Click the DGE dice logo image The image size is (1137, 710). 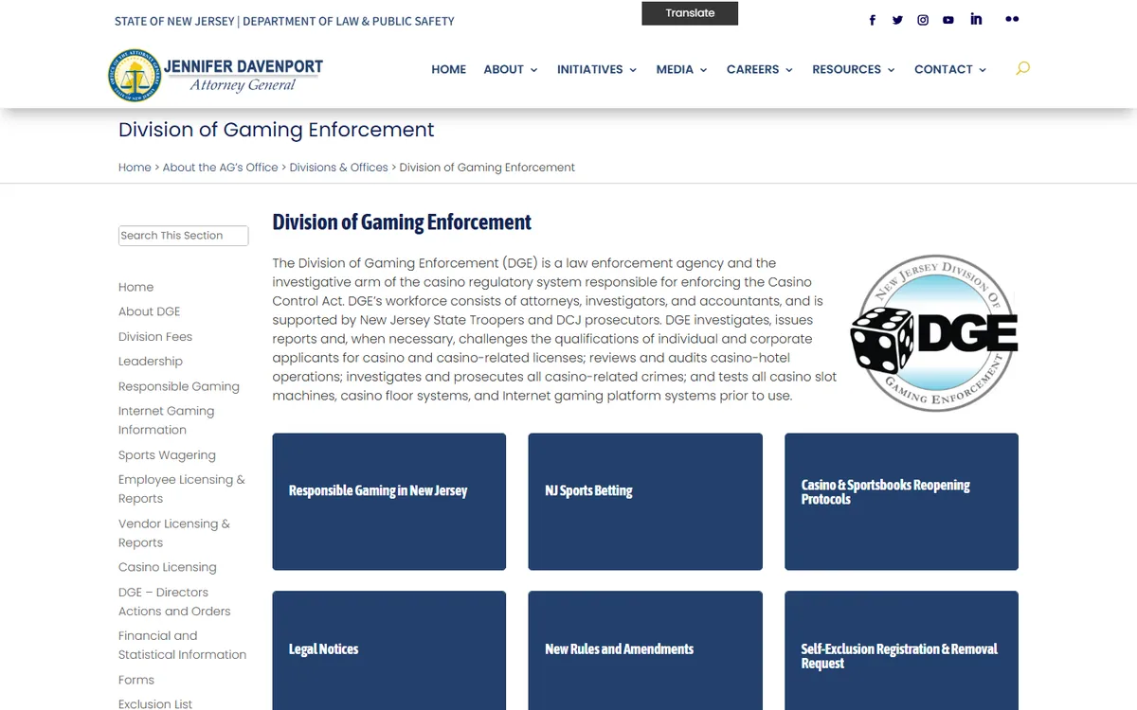(934, 332)
